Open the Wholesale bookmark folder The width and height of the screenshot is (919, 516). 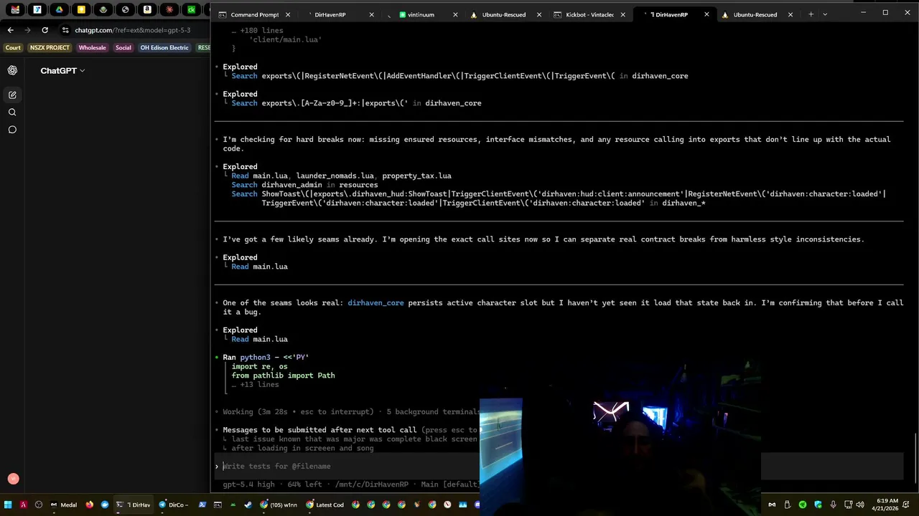click(92, 47)
